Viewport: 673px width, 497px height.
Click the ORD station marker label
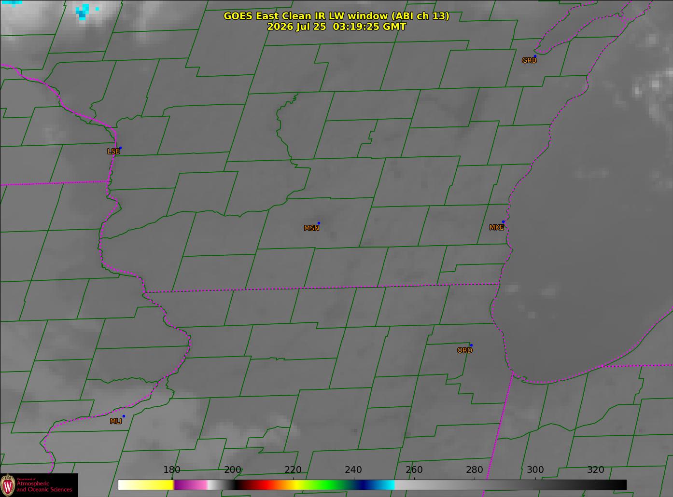pos(464,350)
